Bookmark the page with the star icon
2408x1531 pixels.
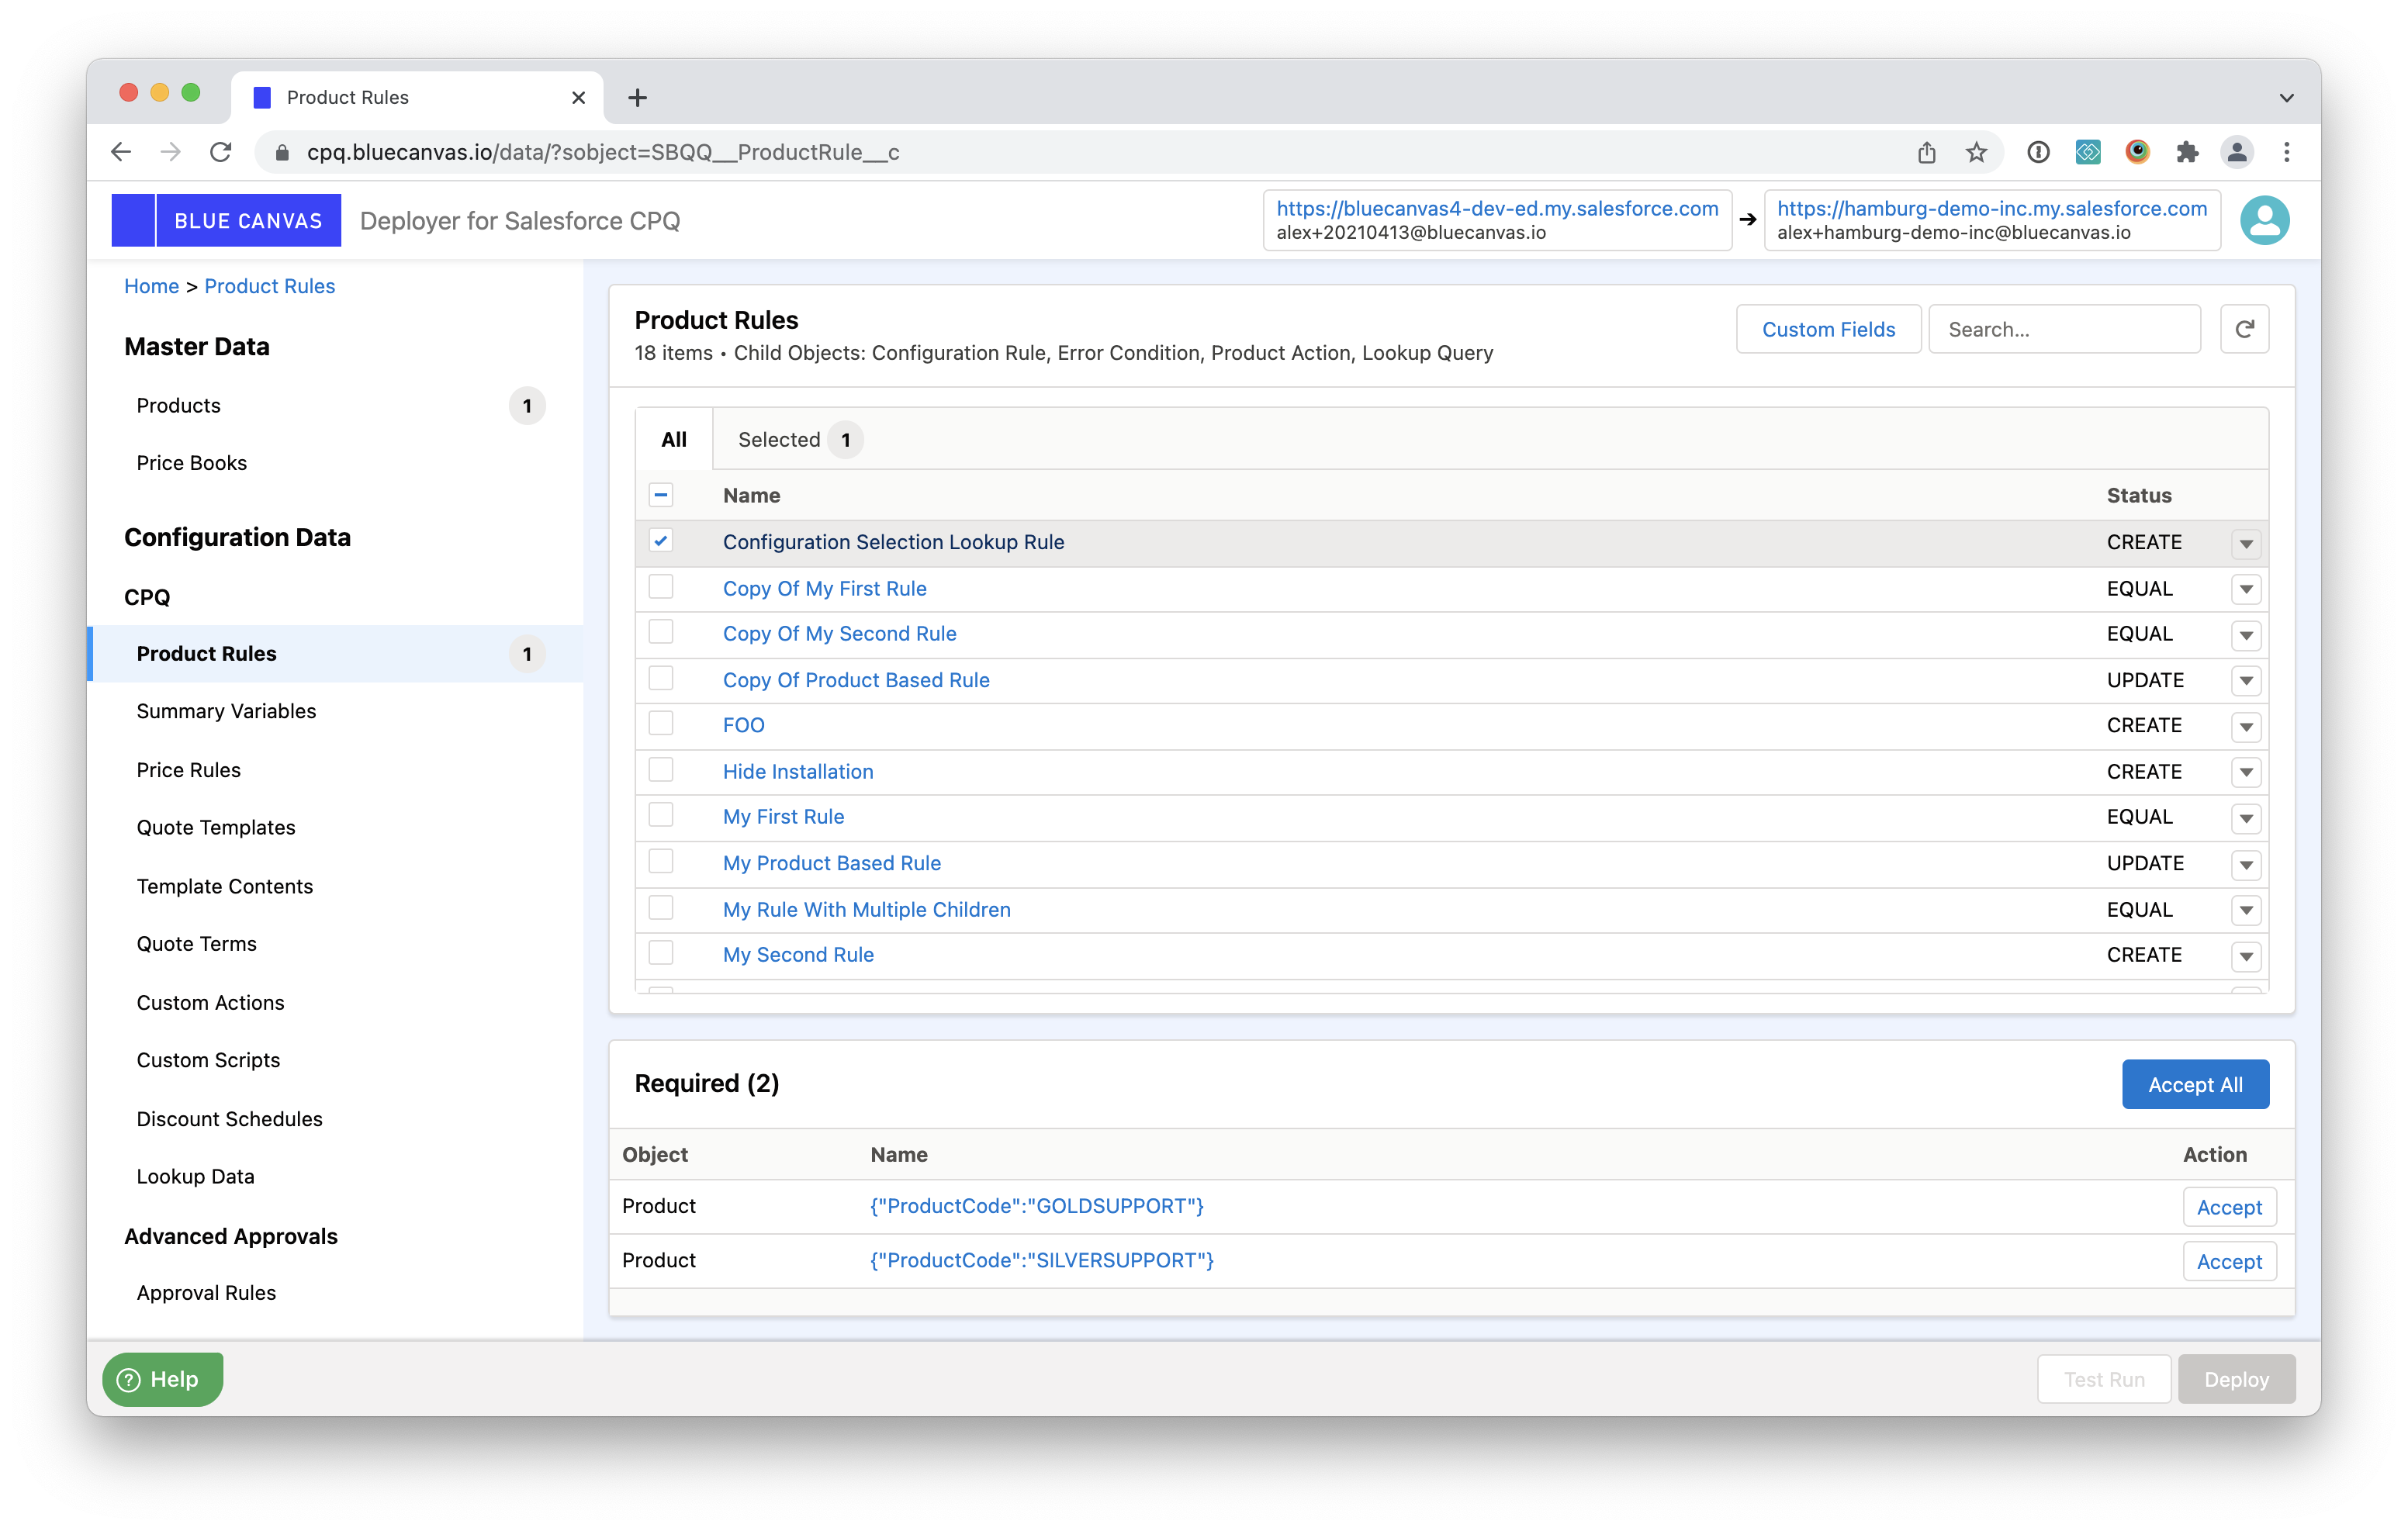coord(1976,152)
